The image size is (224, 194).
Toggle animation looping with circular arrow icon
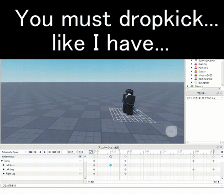pyautogui.click(x=59, y=152)
